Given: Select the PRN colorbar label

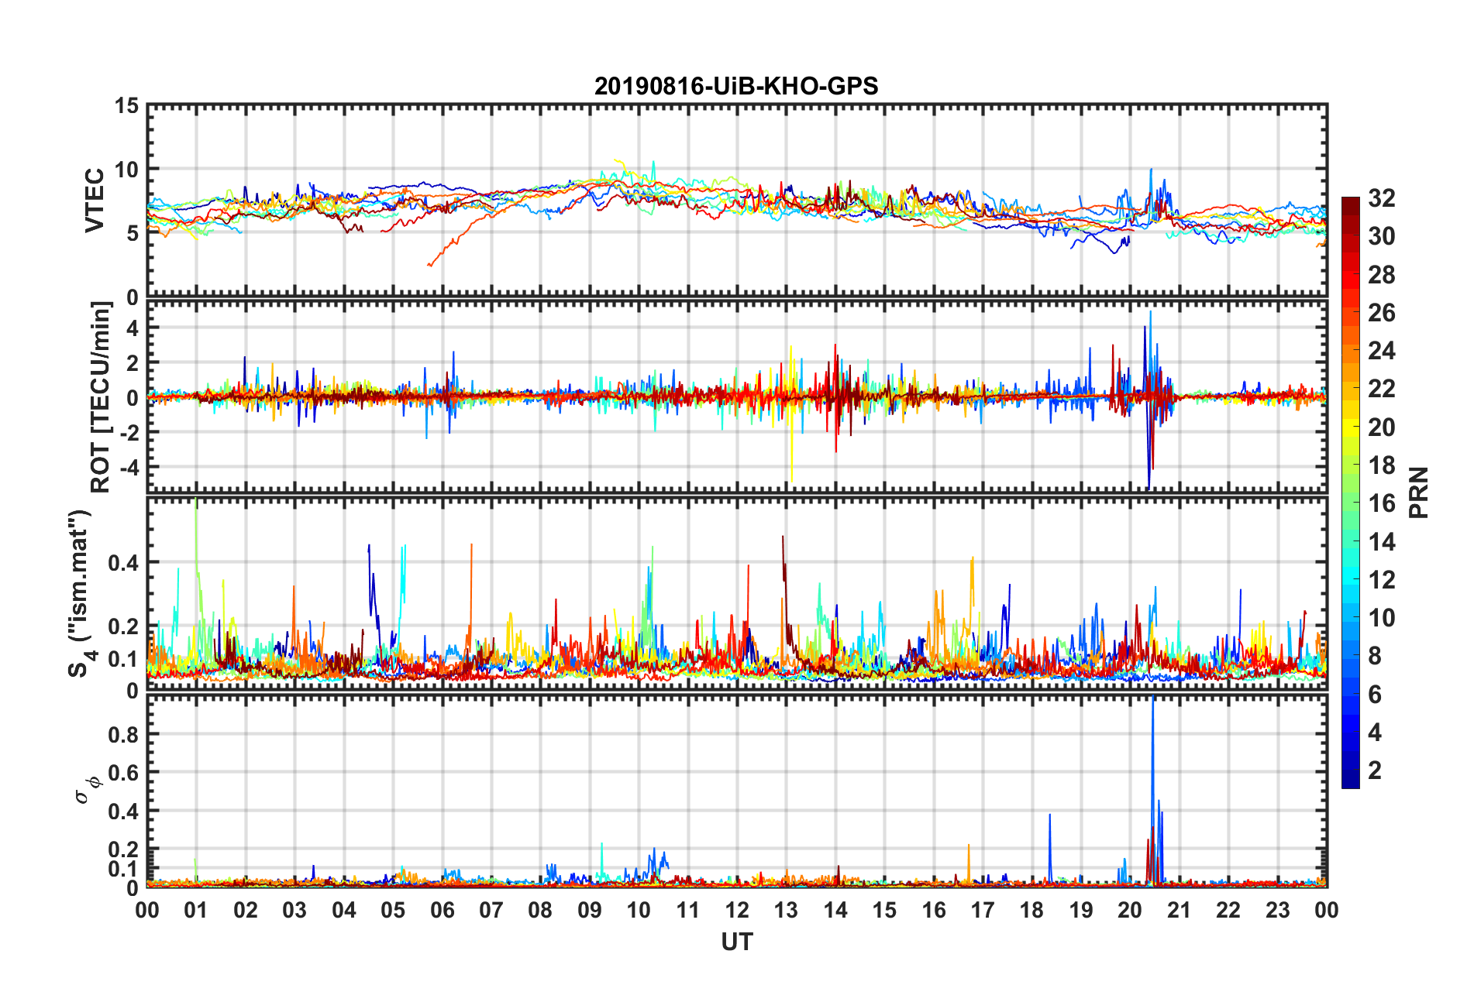Looking at the screenshot, I should point(1419,492).
